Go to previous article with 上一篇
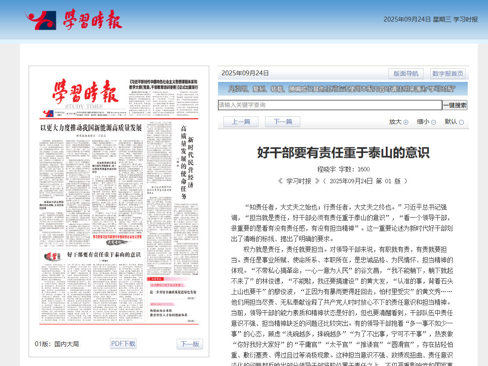The height and width of the screenshot is (366, 488). tap(241, 122)
